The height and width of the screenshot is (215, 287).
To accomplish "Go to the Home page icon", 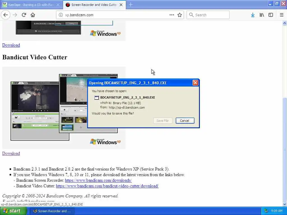I will (33, 15).
